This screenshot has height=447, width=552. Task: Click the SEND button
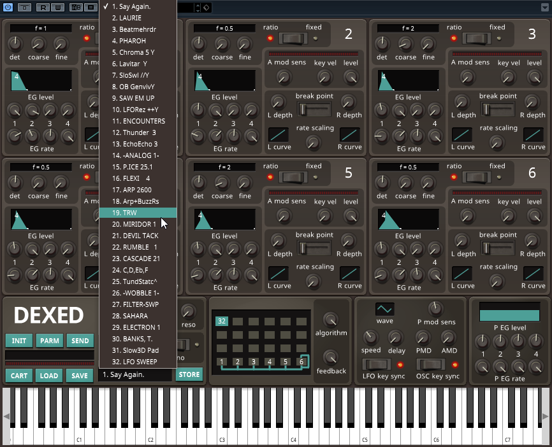(80, 341)
